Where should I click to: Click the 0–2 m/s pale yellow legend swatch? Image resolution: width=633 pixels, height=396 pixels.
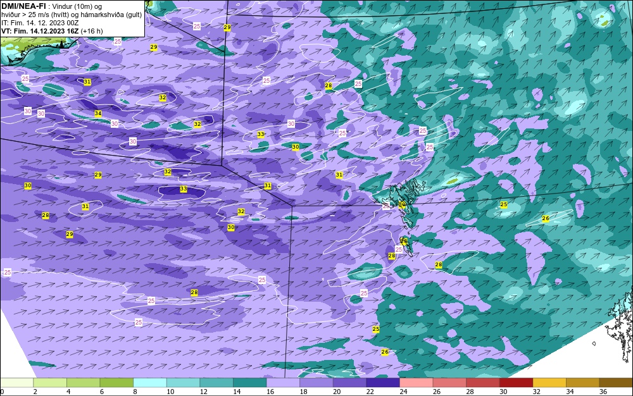(x=16, y=383)
